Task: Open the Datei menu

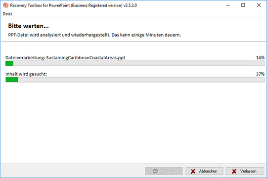Action: coord(7,14)
